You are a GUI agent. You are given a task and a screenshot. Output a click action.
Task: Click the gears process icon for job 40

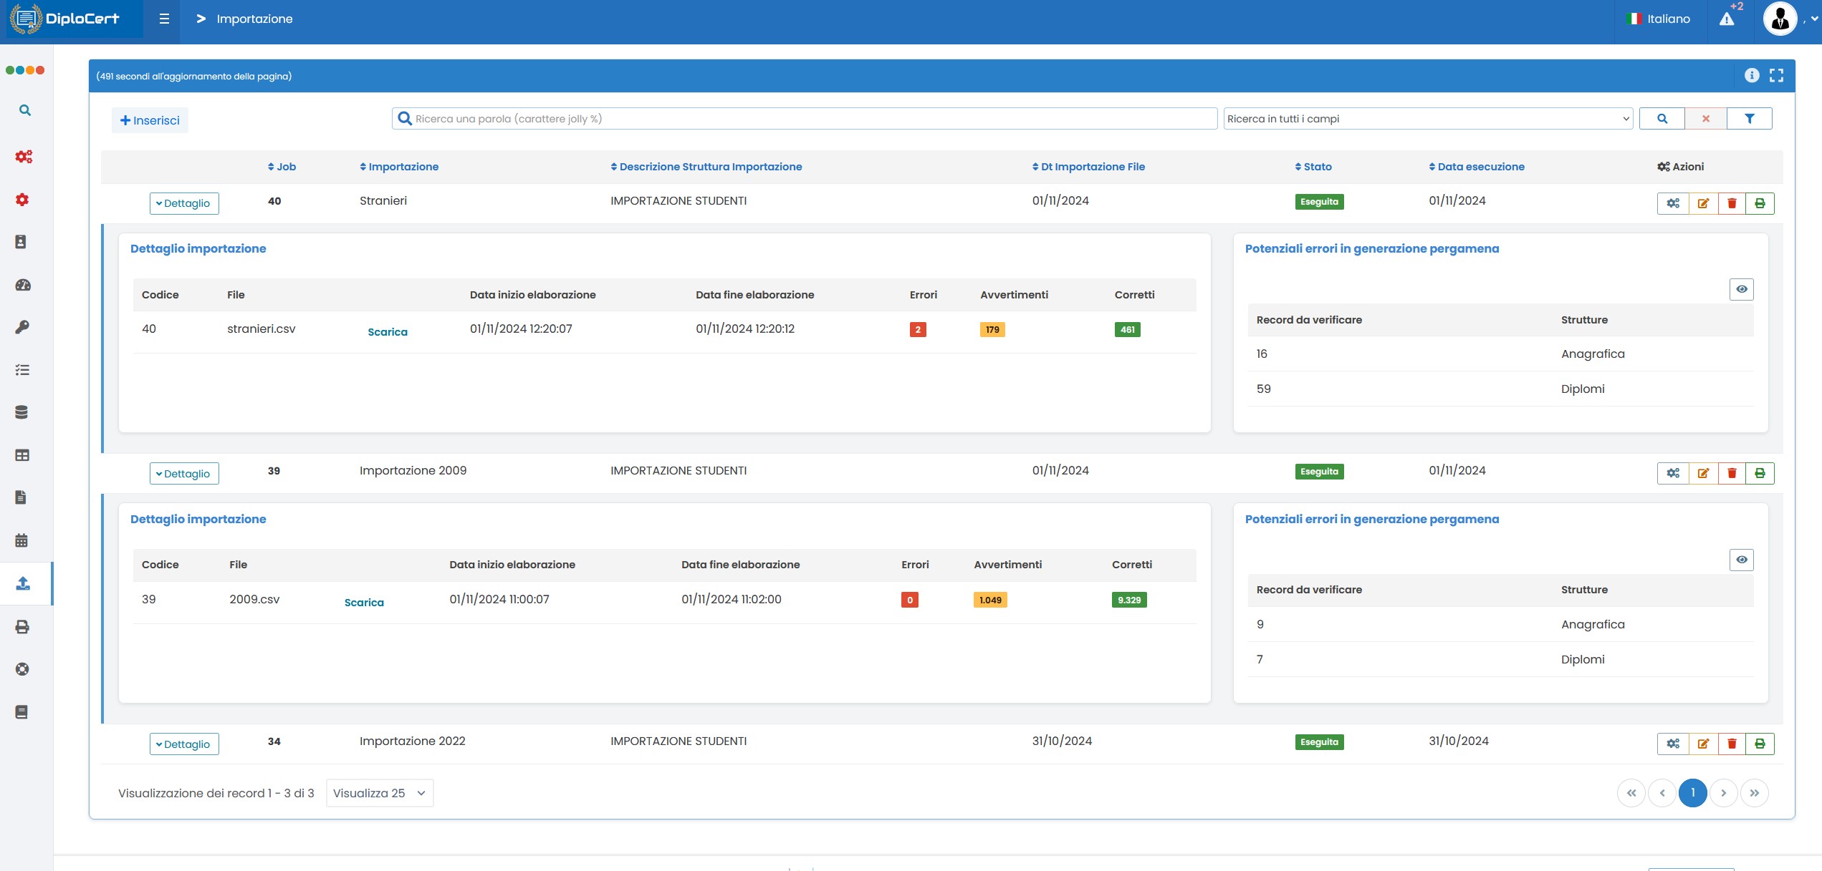[1673, 203]
